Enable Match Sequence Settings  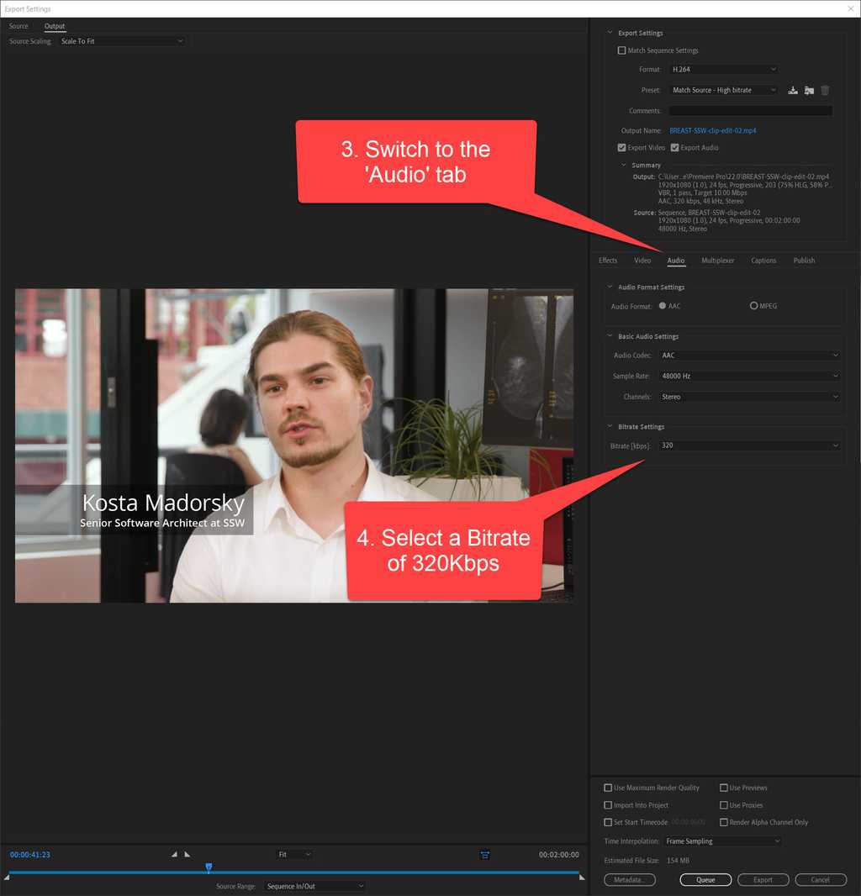[622, 50]
